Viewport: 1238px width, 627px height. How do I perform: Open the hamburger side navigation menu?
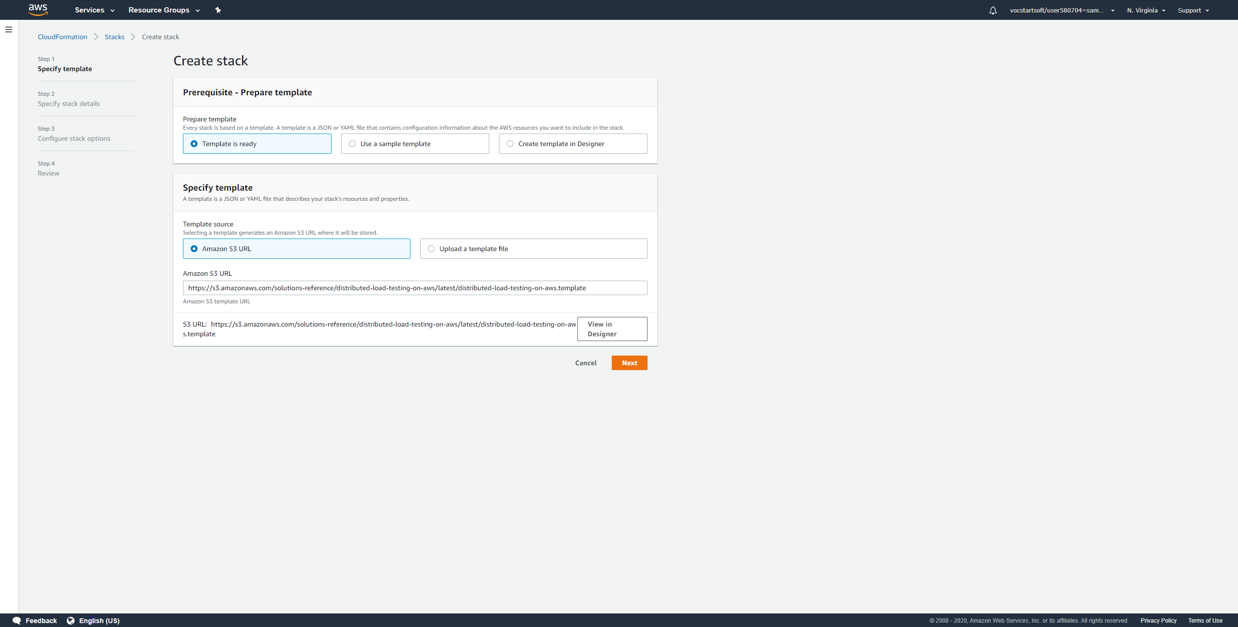(x=9, y=30)
